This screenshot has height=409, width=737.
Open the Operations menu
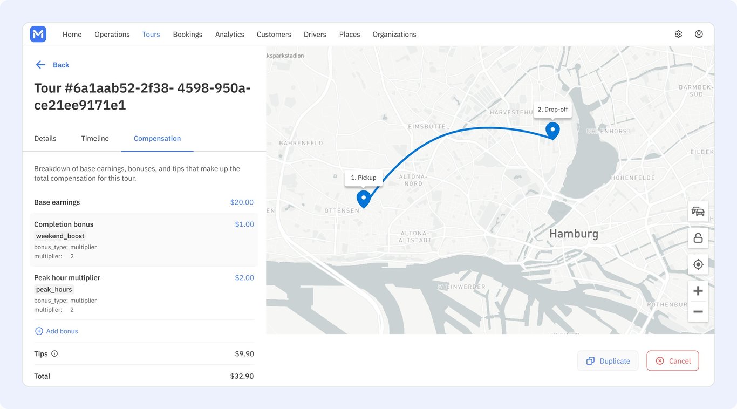112,34
